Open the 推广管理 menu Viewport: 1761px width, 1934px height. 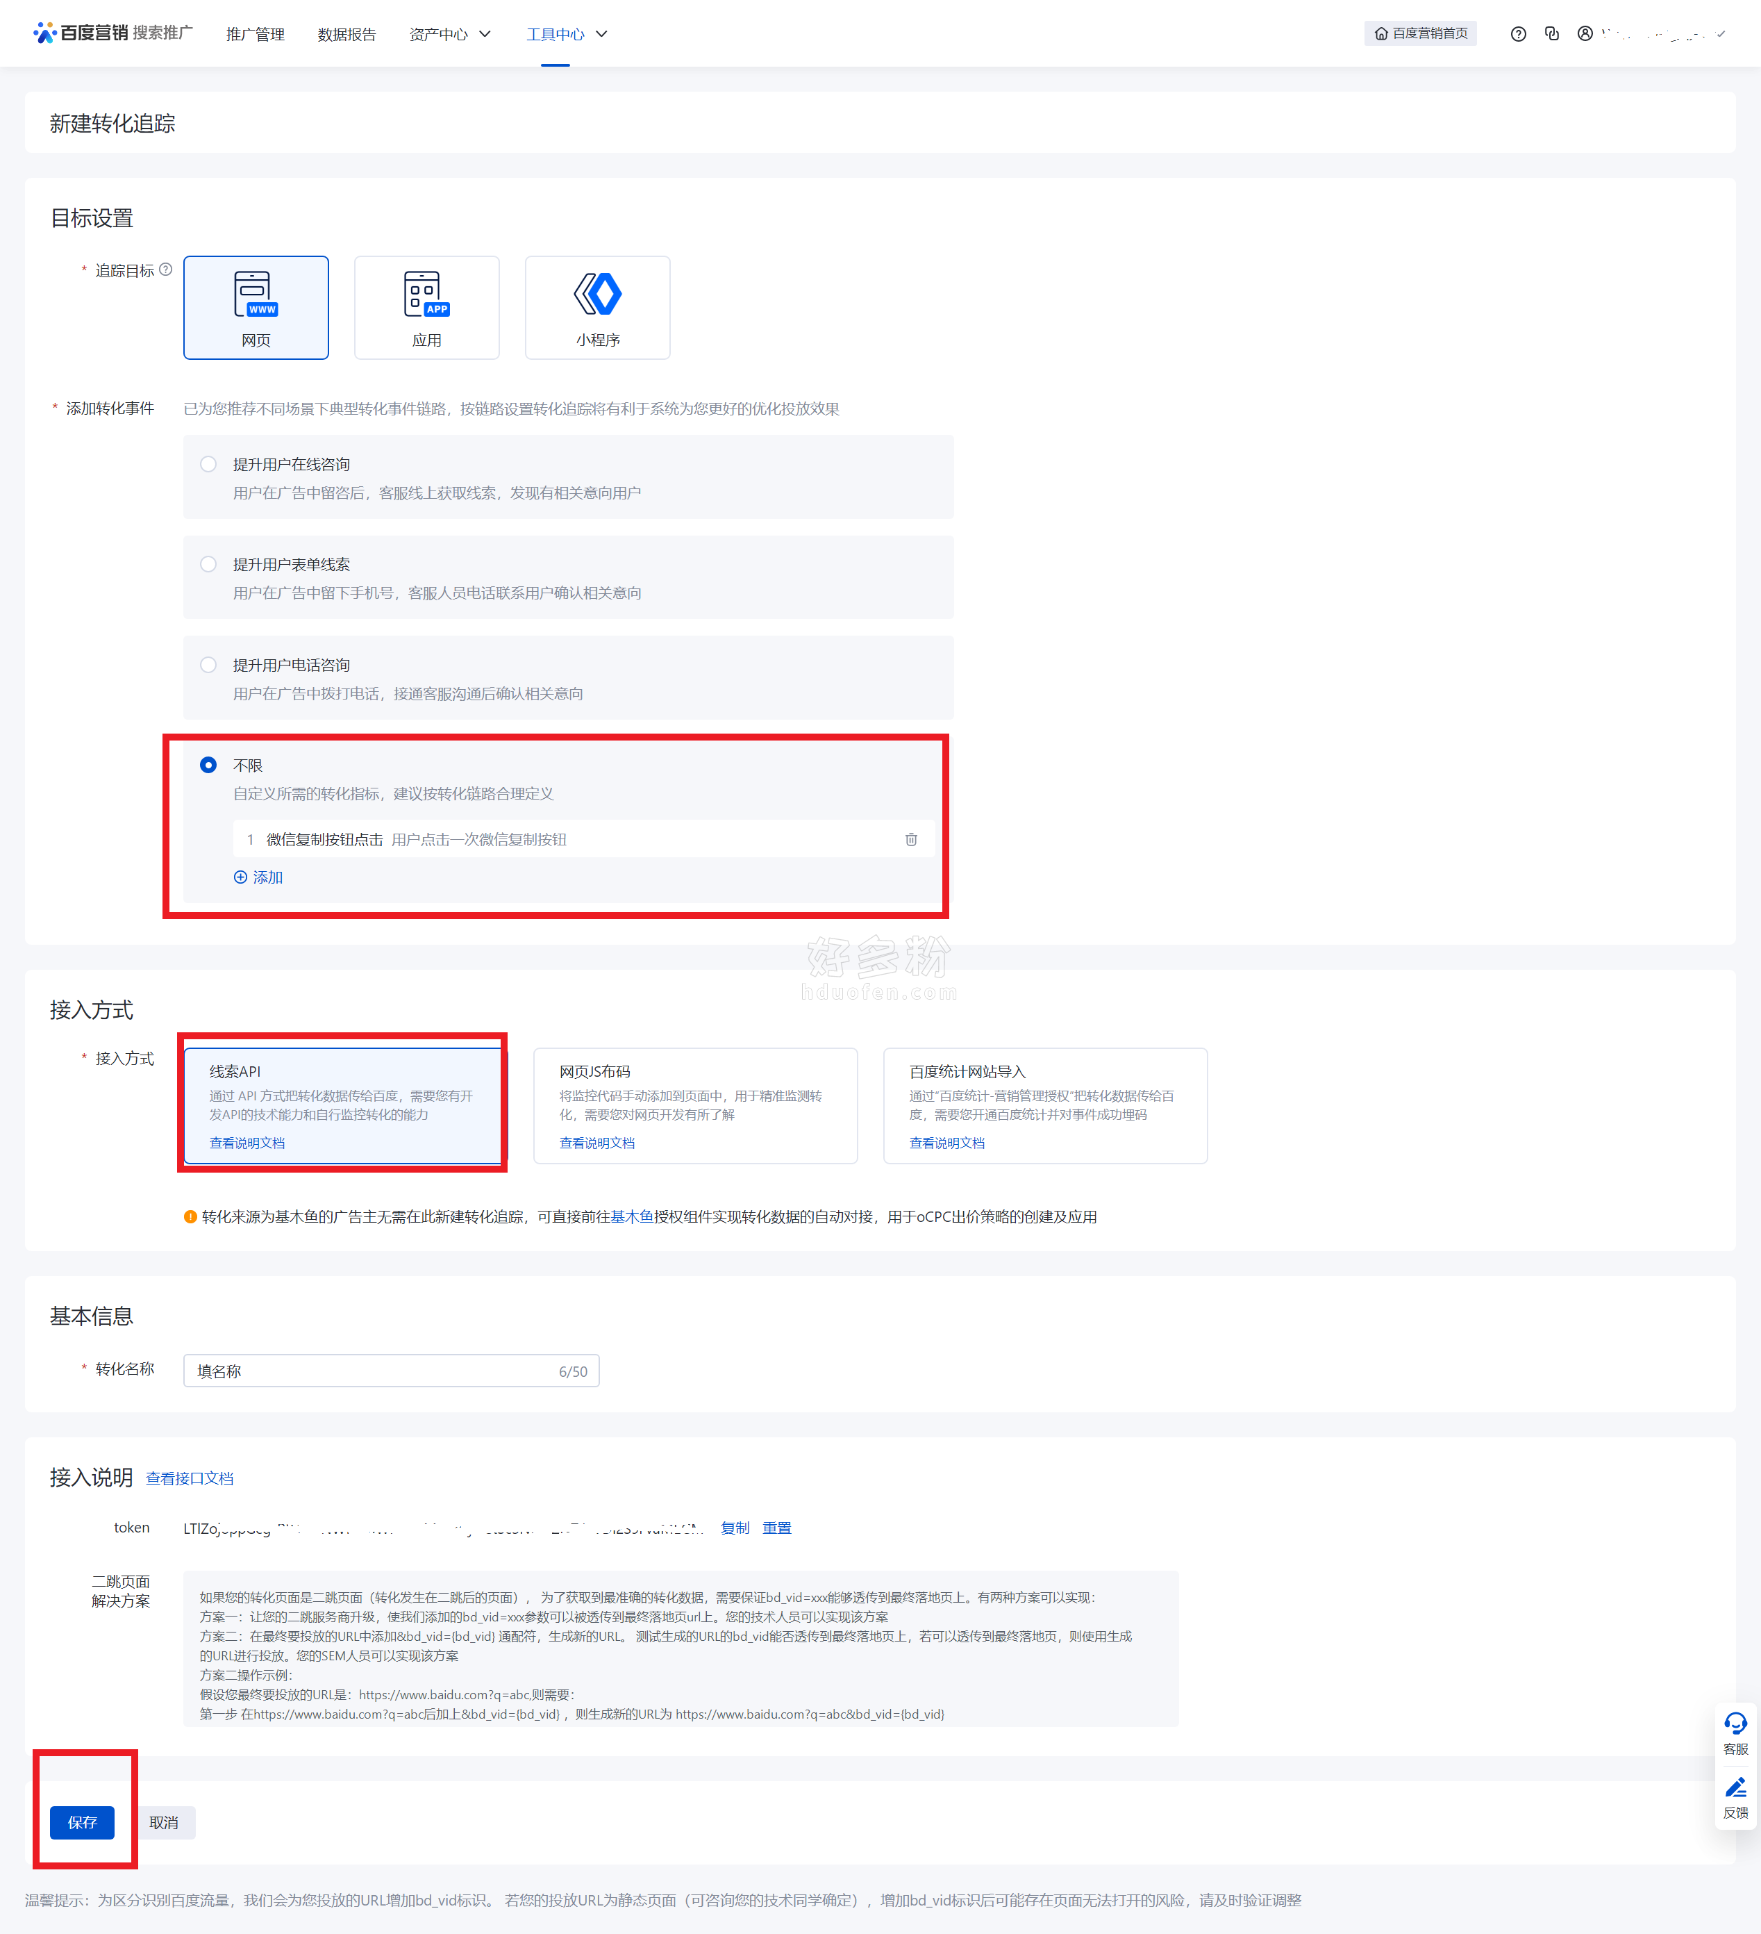255,35
